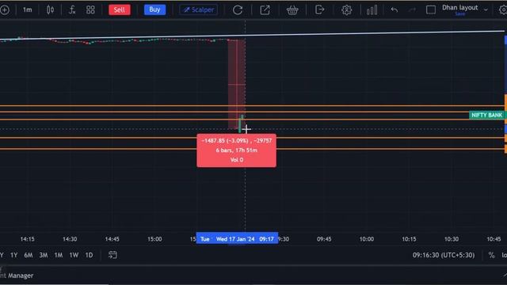Image resolution: width=507 pixels, height=285 pixels.
Task: Click the 14:15 time axis label
Action: pyautogui.click(x=27, y=239)
